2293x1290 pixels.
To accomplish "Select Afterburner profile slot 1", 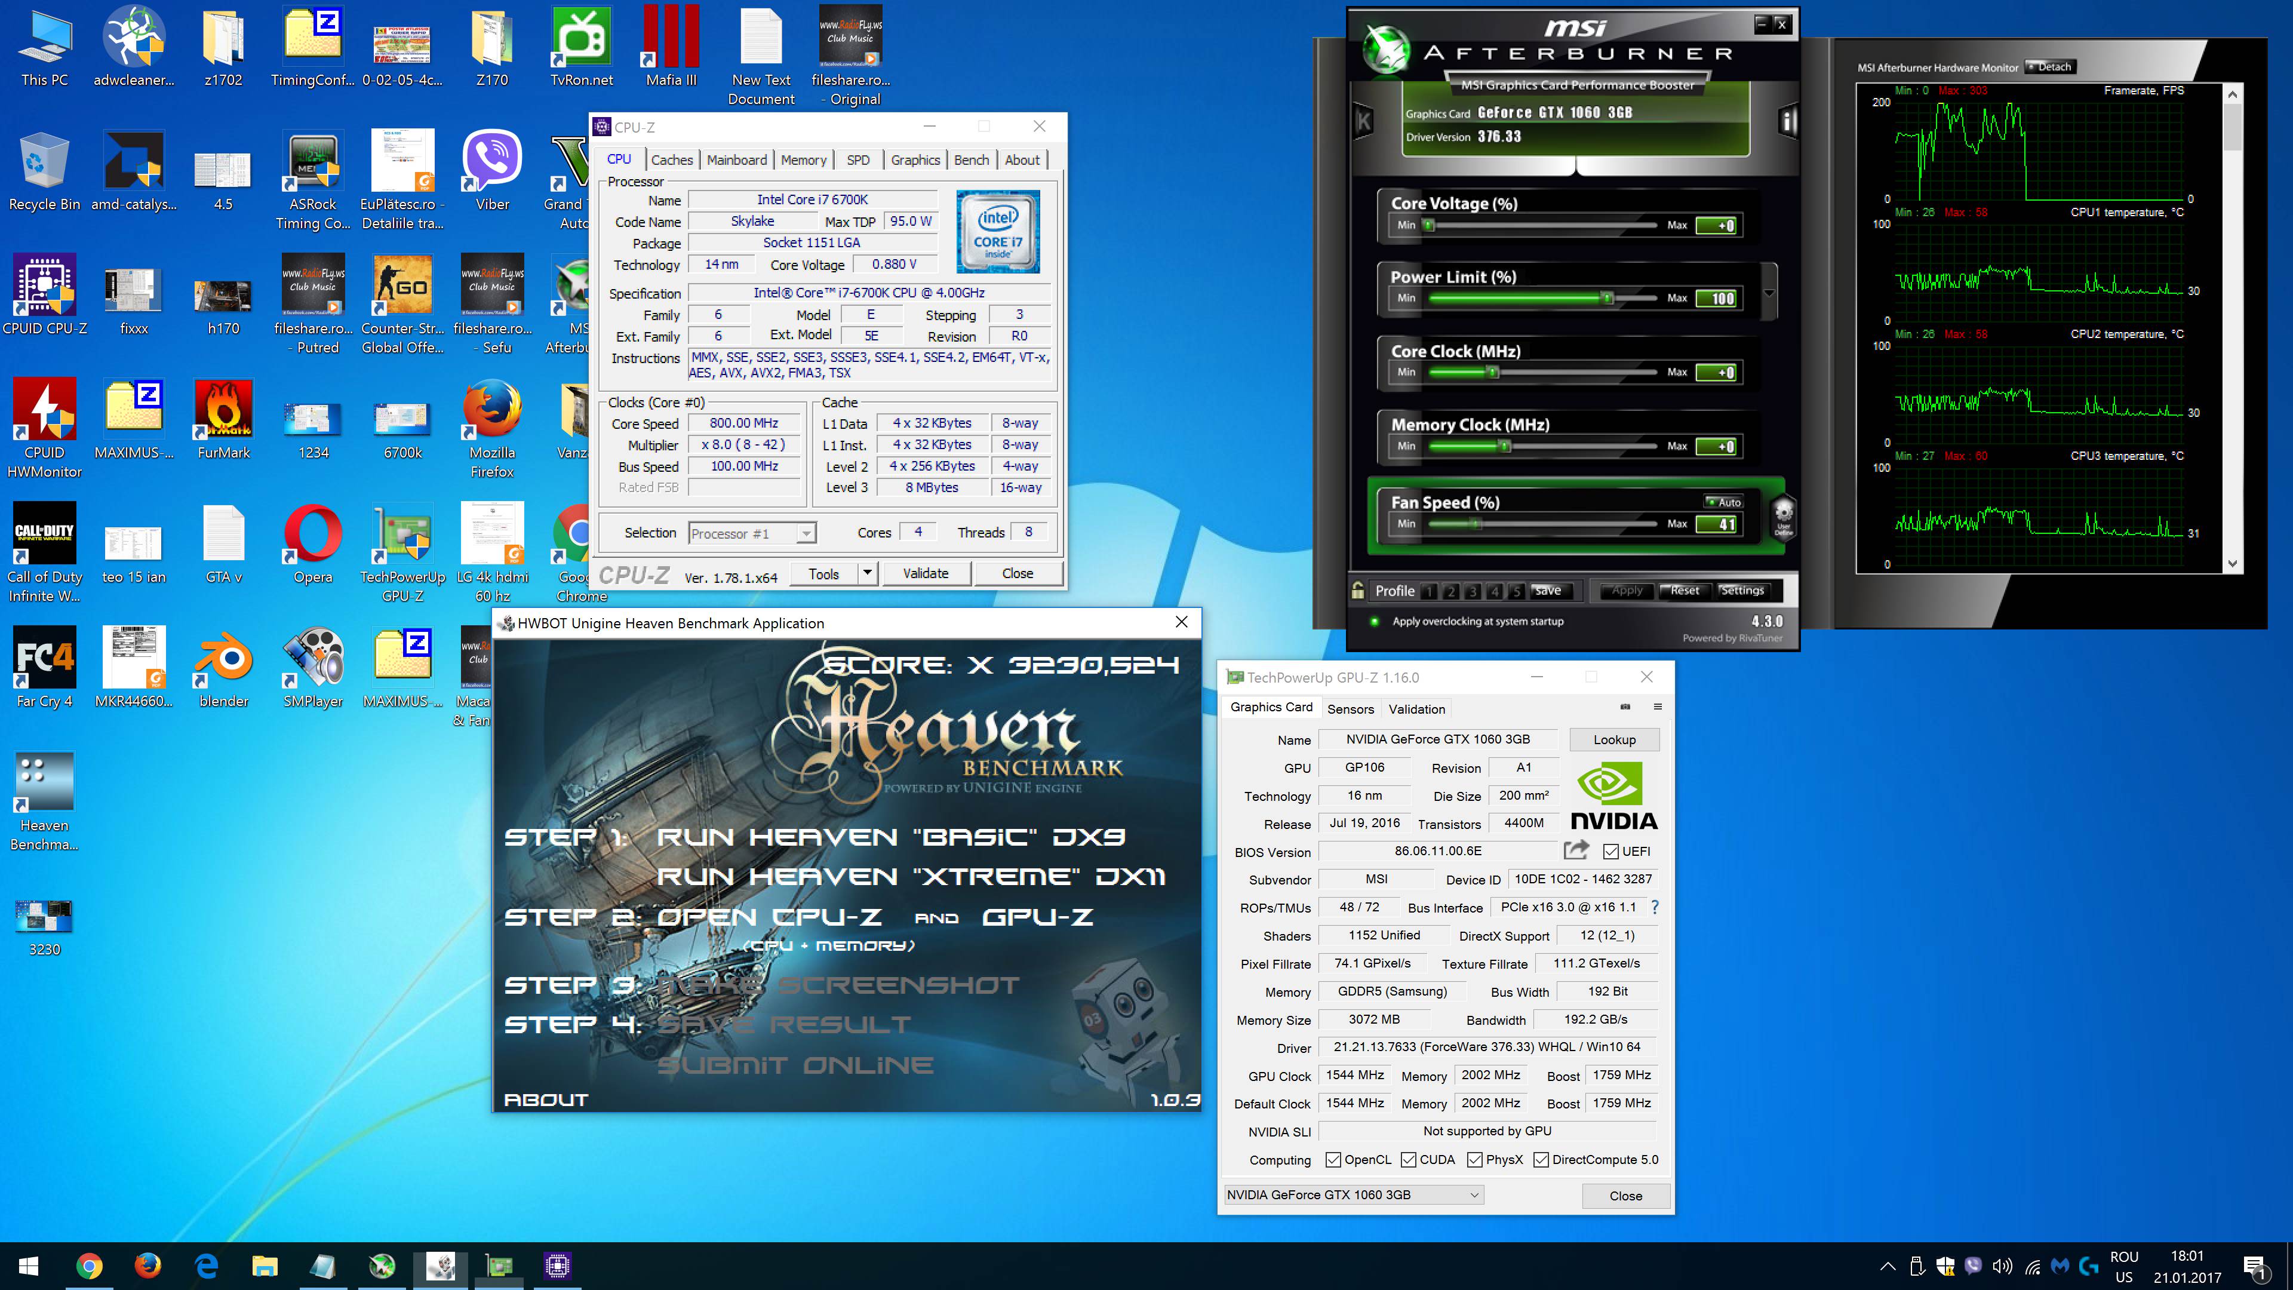I will (x=1429, y=591).
